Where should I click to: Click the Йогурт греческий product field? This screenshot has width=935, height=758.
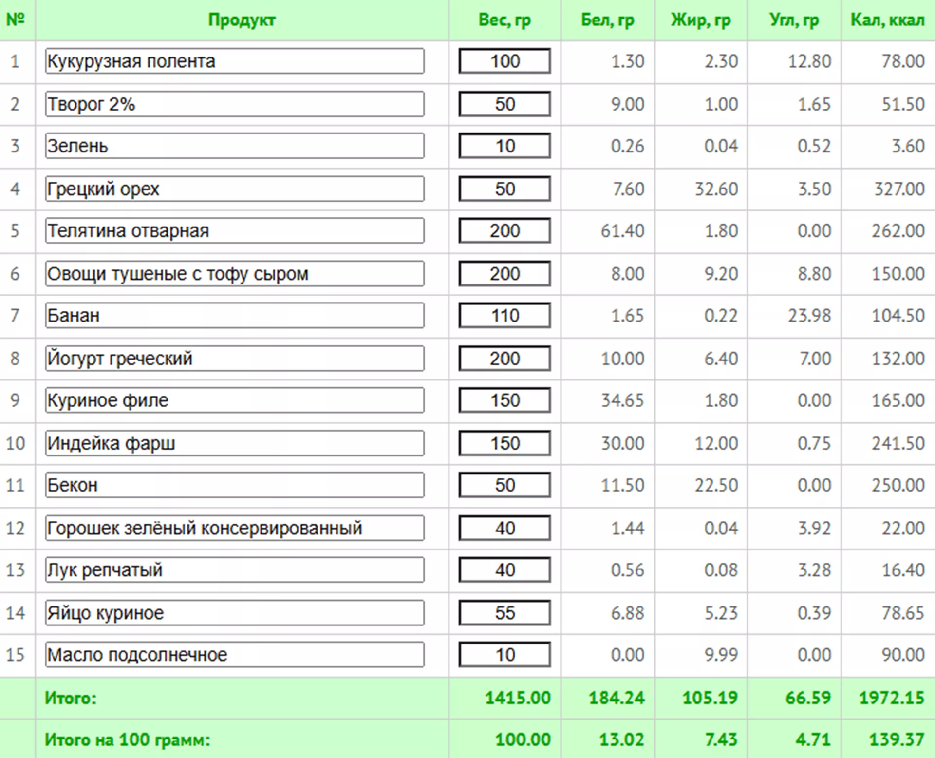[234, 359]
